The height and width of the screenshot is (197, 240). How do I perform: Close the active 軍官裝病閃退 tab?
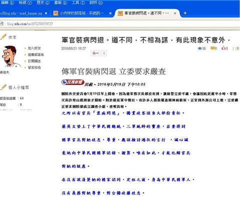175,13
